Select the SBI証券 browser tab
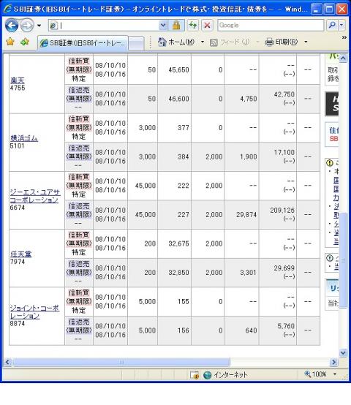The width and height of the screenshot is (351, 405). tap(83, 43)
